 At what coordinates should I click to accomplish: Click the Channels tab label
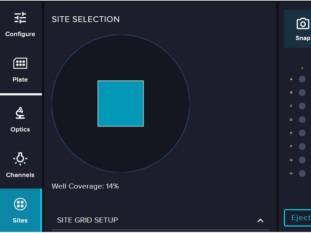pos(20,175)
